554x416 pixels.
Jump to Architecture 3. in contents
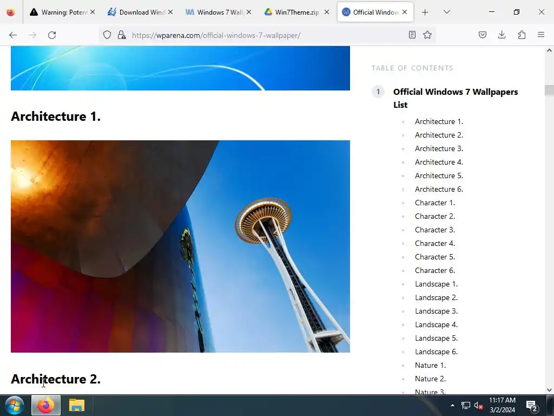tap(439, 148)
